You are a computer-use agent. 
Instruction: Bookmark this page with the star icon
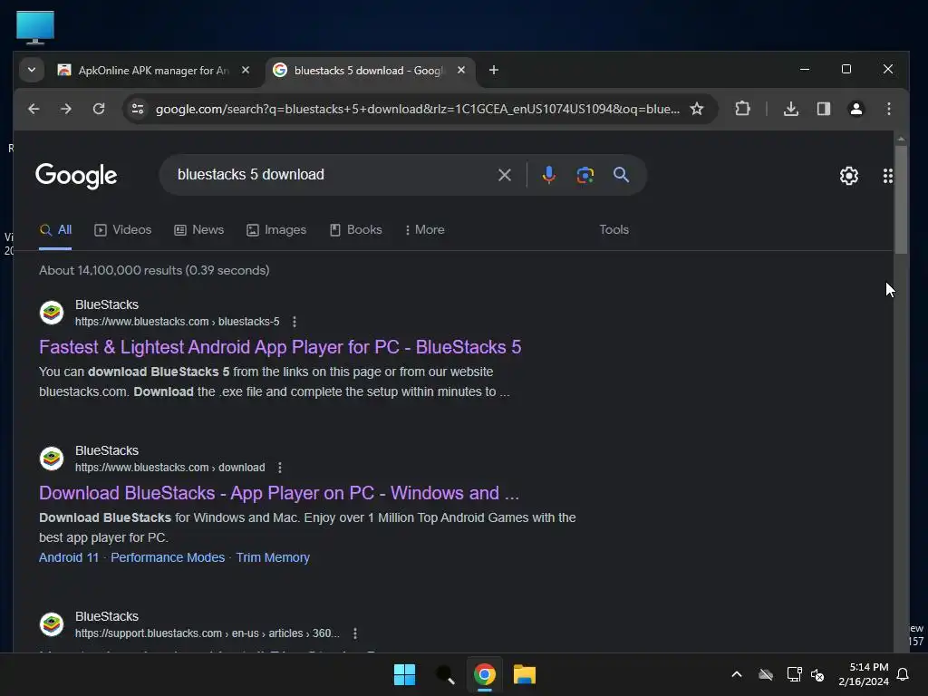[x=697, y=109]
